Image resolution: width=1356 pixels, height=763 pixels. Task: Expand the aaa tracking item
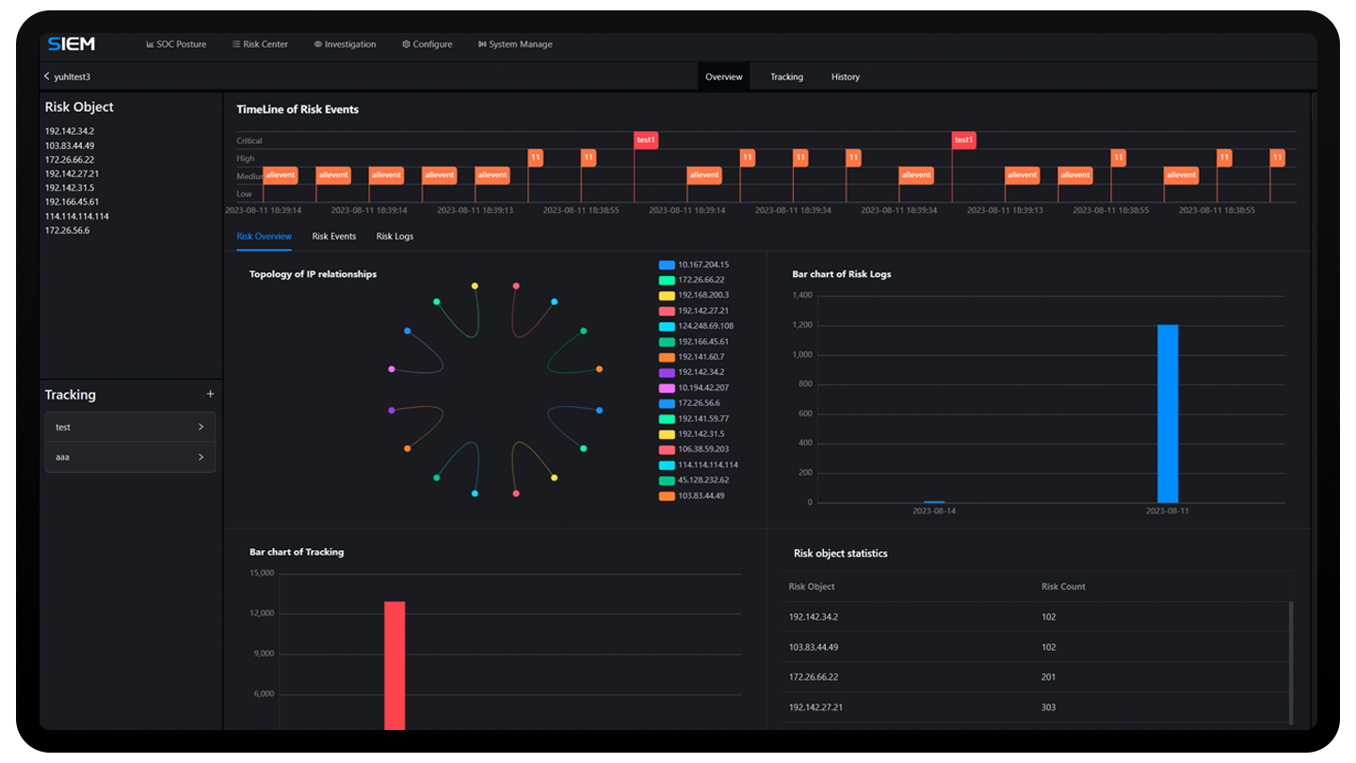130,458
